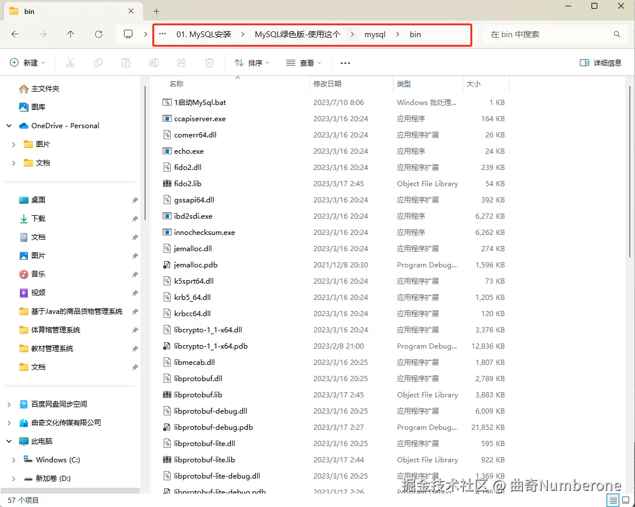The height and width of the screenshot is (507, 635).
Task: Click the This PC monitor icon in address bar
Action: click(x=128, y=34)
